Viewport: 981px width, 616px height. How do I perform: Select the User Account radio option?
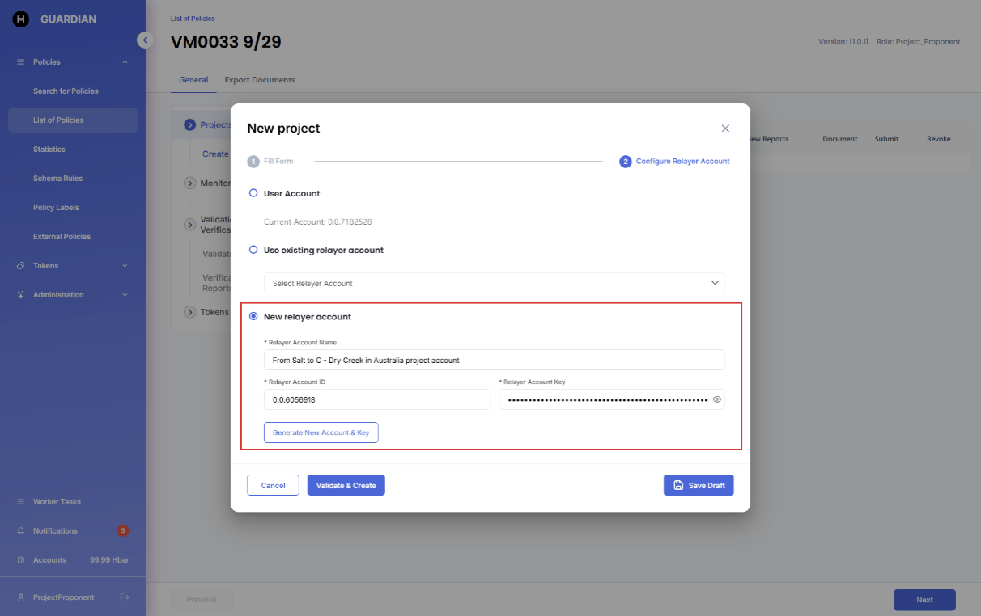click(253, 194)
